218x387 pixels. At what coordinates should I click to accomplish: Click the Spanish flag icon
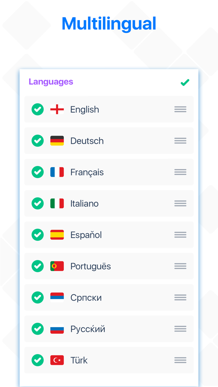pyautogui.click(x=57, y=235)
